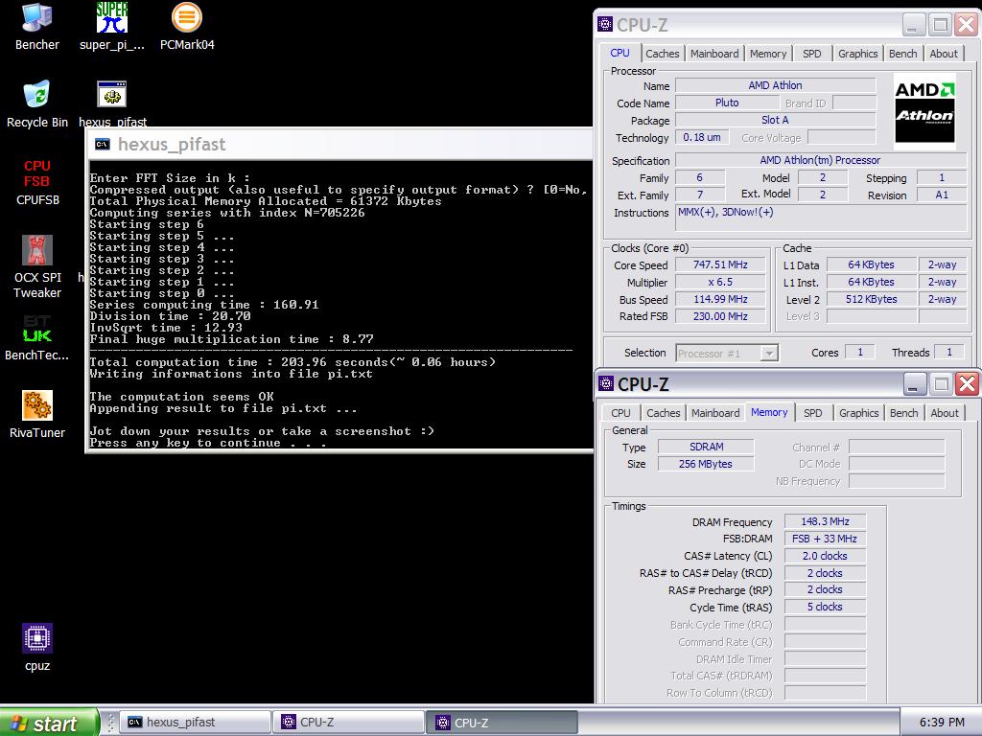Screen dimensions: 982x736
Task: Switch to Memory tab in upper CPU-Z window
Action: pos(768,54)
